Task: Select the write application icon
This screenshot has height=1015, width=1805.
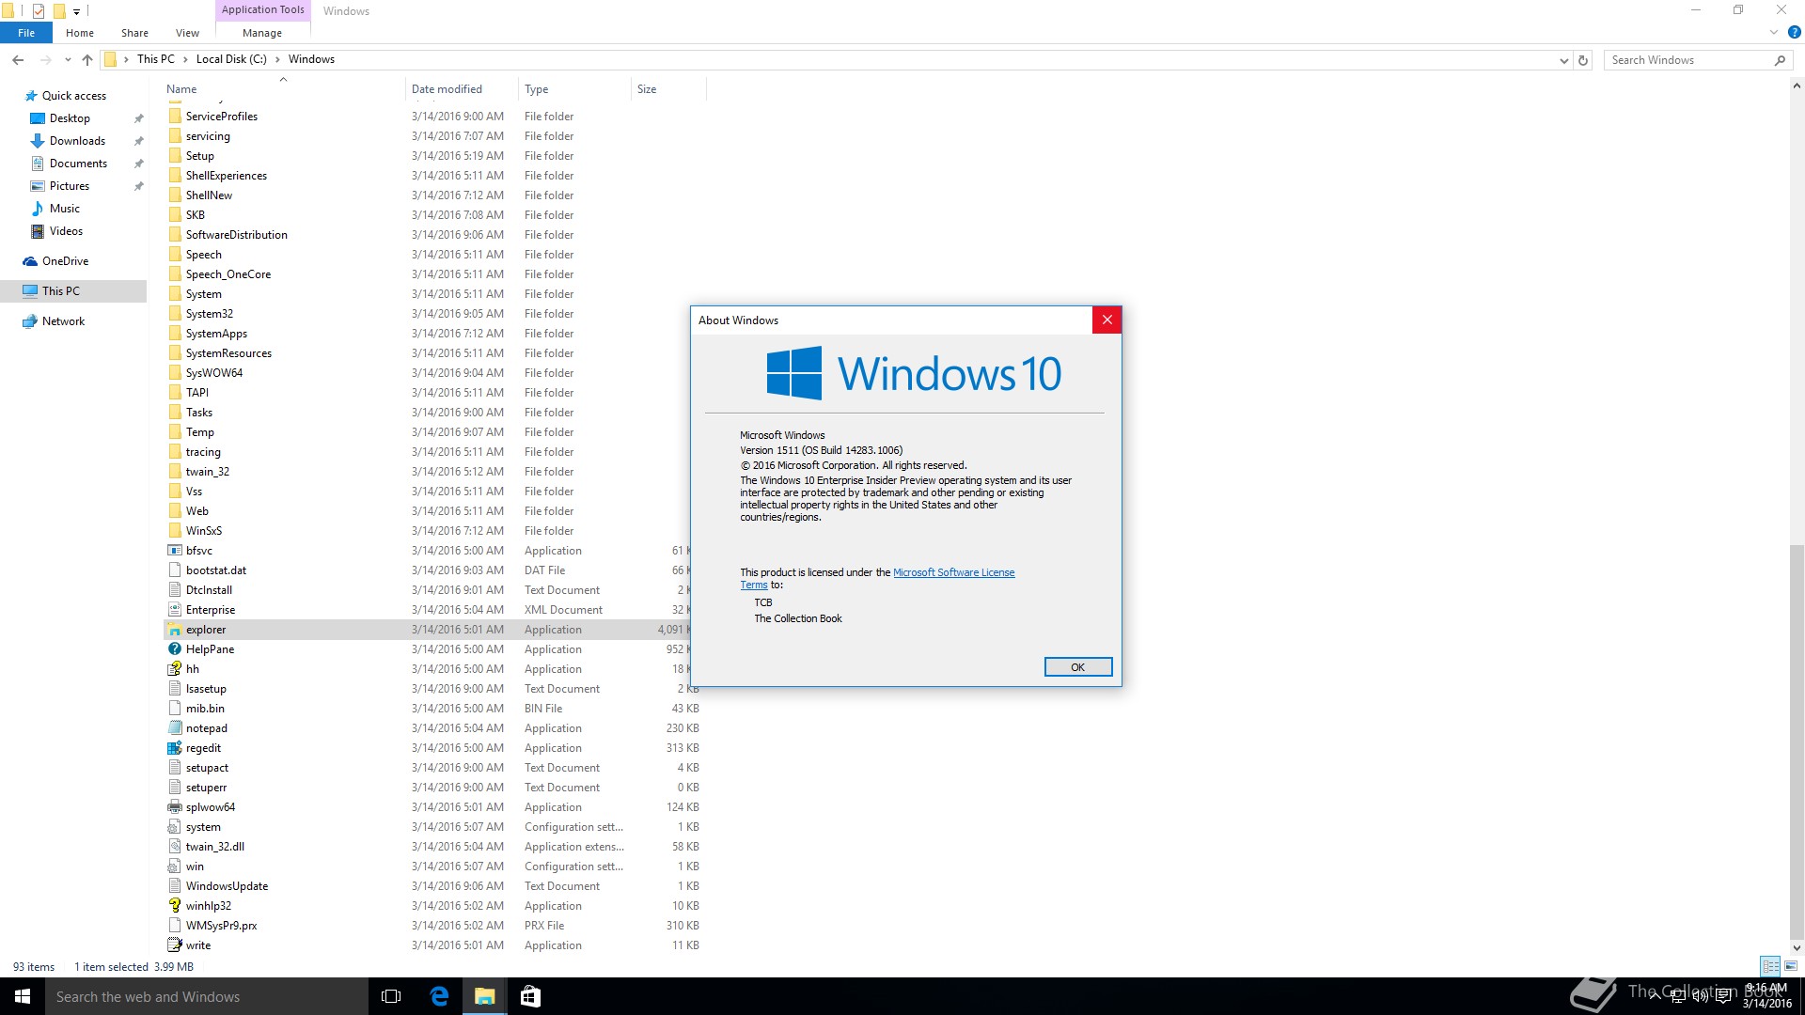Action: [x=174, y=945]
